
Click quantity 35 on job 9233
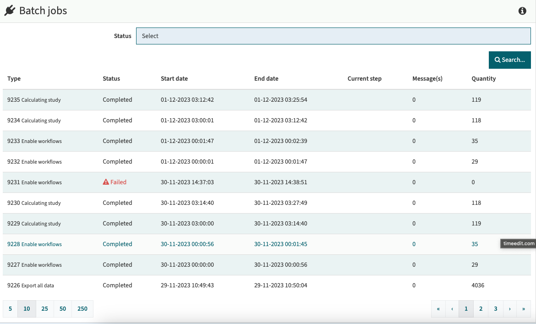[x=475, y=141]
